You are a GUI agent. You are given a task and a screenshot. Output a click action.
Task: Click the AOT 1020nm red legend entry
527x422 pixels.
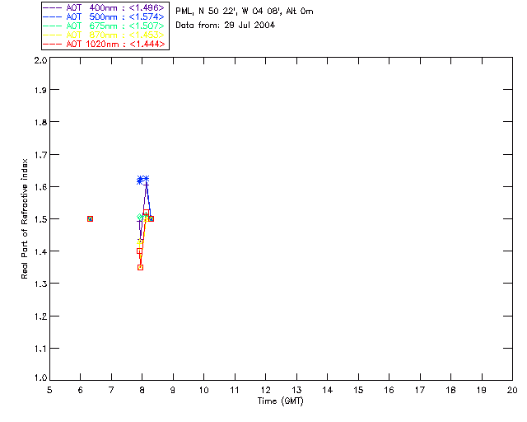[104, 44]
